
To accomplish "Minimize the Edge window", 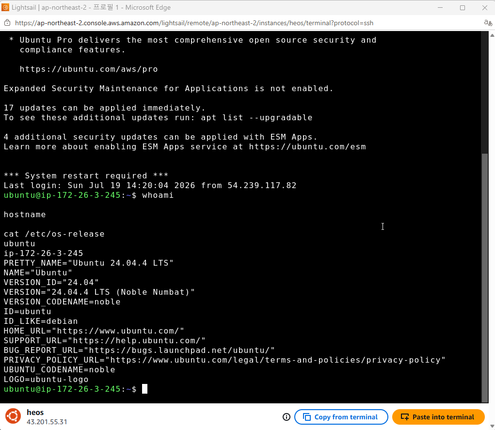I will click(440, 8).
